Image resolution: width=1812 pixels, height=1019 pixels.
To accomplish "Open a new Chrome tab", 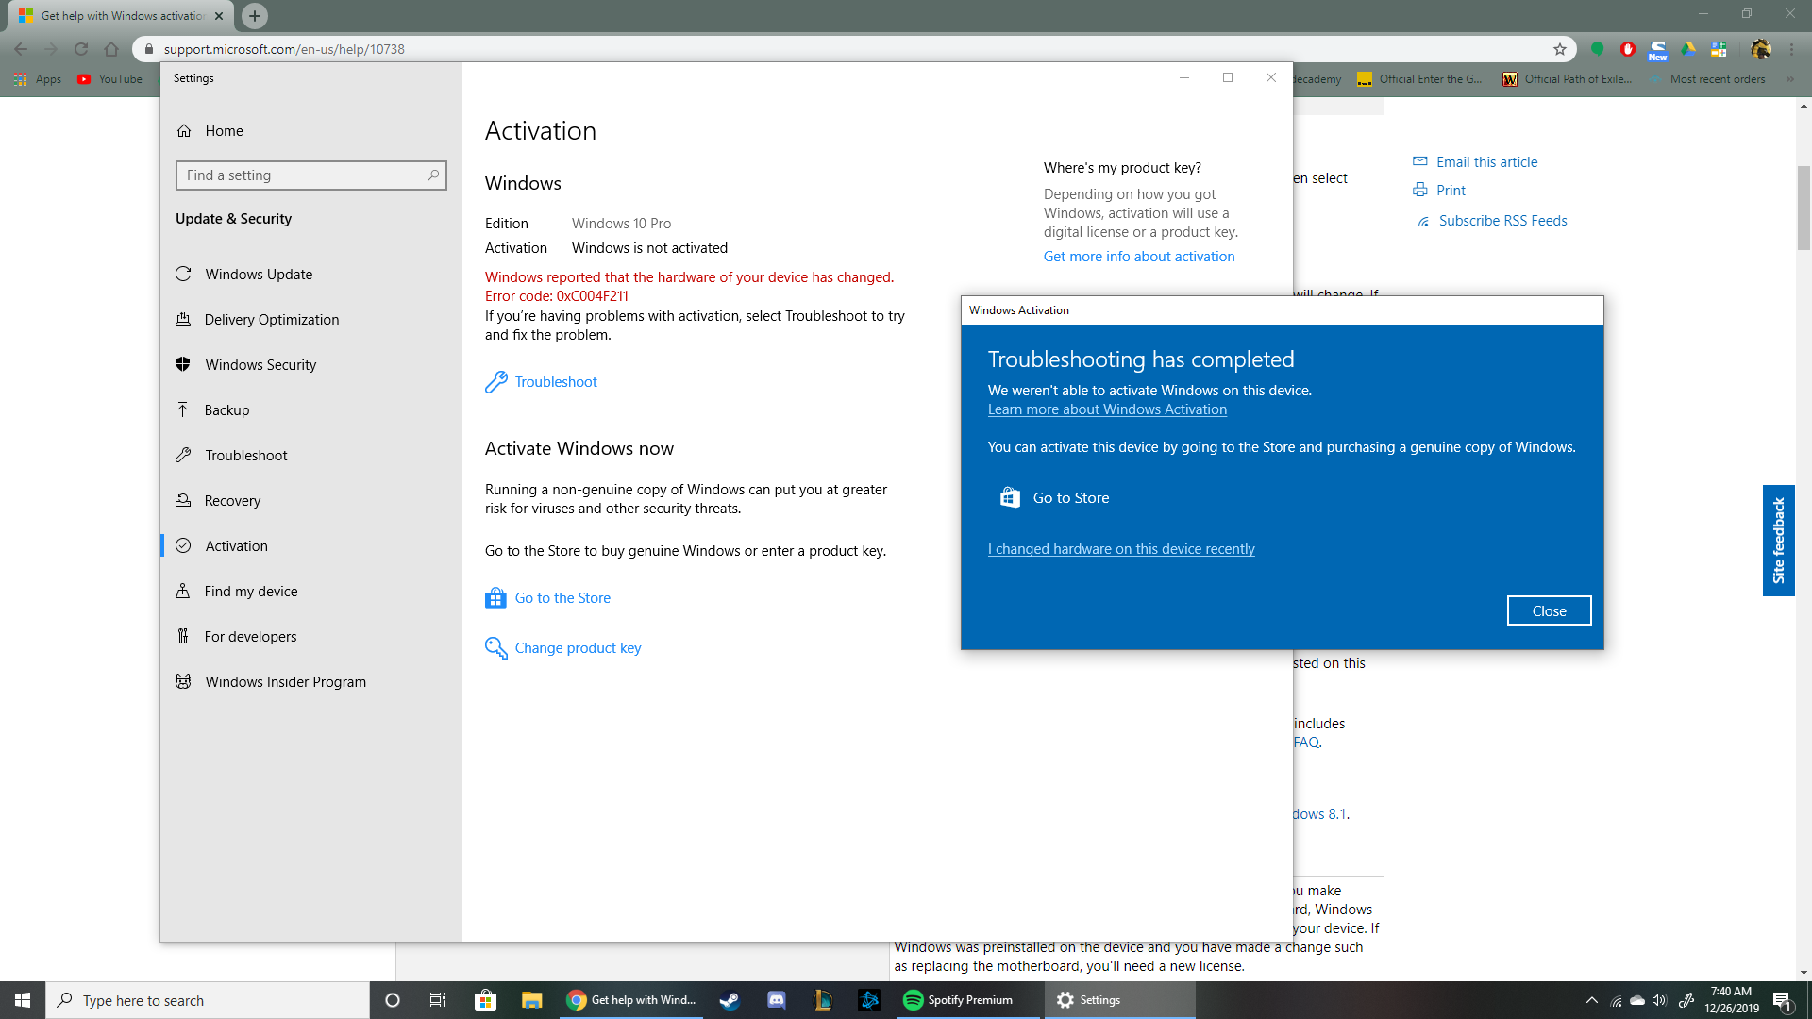I will tap(255, 16).
